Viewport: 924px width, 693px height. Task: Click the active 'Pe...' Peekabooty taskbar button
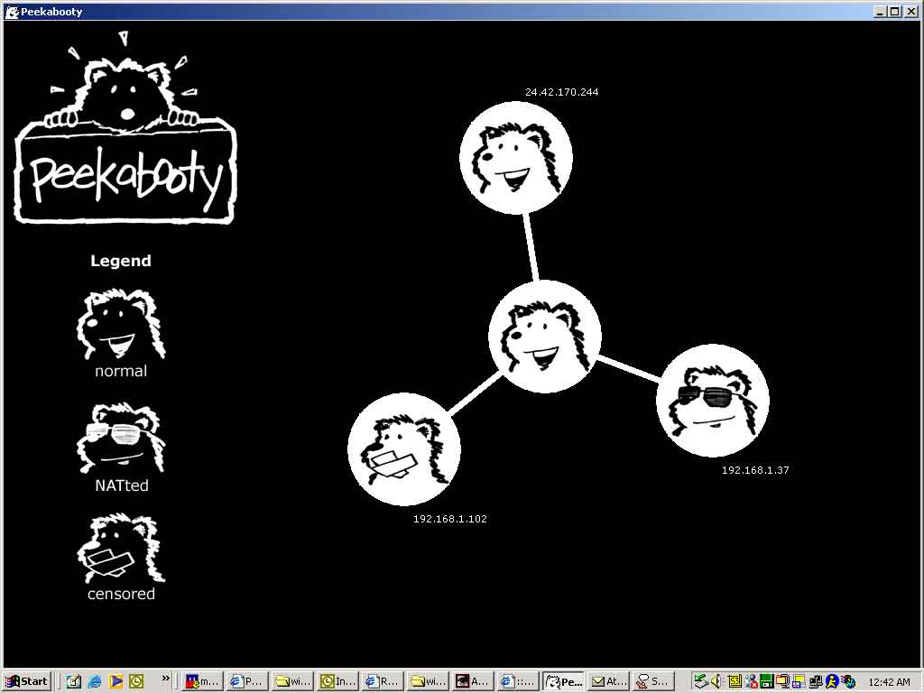coord(563,681)
